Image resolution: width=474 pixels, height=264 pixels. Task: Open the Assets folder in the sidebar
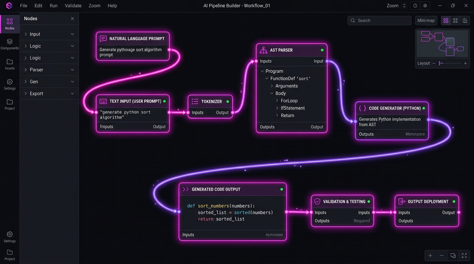[x=10, y=64]
